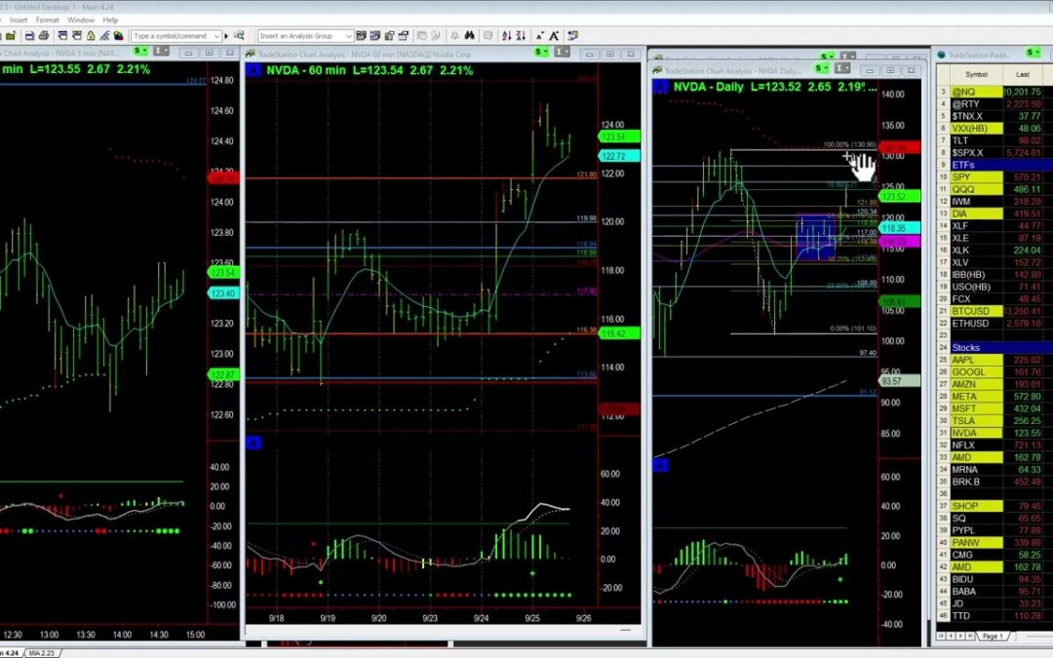Click blue marker on the 60 min indicator subpanel
This screenshot has width=1053, height=658.
point(253,443)
